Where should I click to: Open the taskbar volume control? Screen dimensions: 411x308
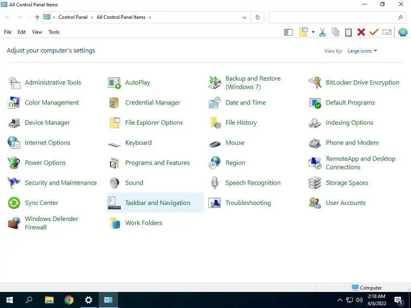pyautogui.click(x=359, y=300)
